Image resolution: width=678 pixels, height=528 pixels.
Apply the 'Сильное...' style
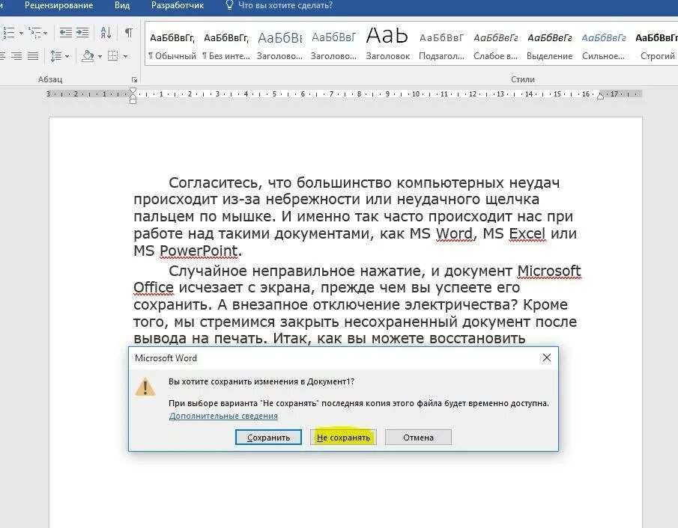(x=603, y=46)
